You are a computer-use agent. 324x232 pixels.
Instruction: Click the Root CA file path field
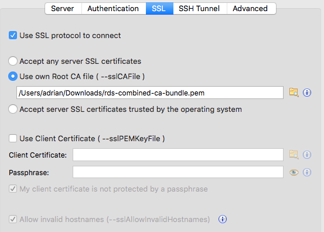pyautogui.click(x=150, y=93)
